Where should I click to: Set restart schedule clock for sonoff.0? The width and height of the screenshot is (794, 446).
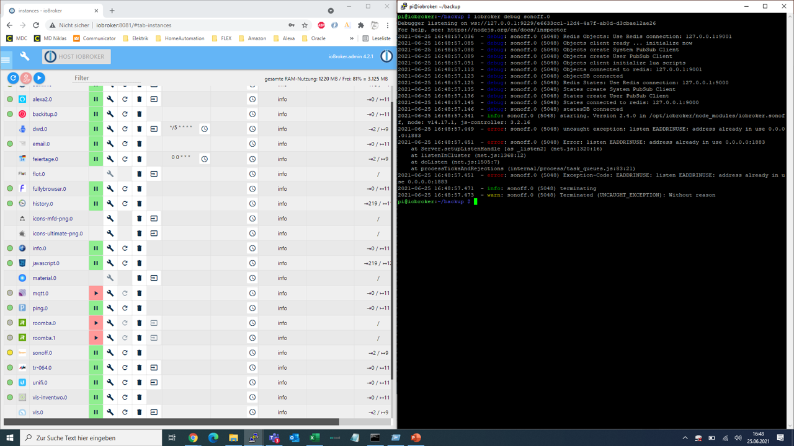pos(252,352)
